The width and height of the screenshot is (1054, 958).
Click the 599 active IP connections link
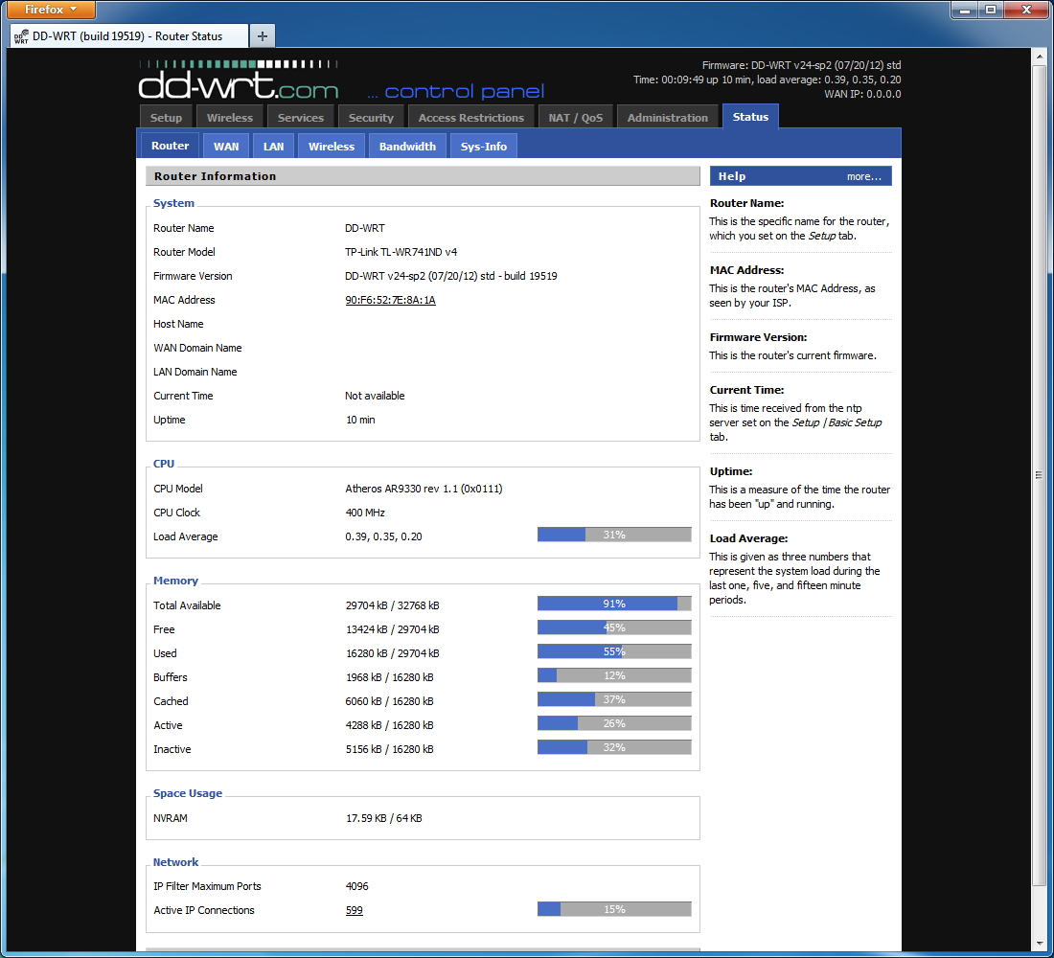[355, 911]
